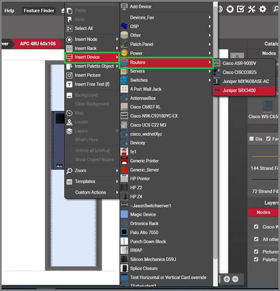Click the zoom-out minus icon

pyautogui.click(x=235, y=279)
